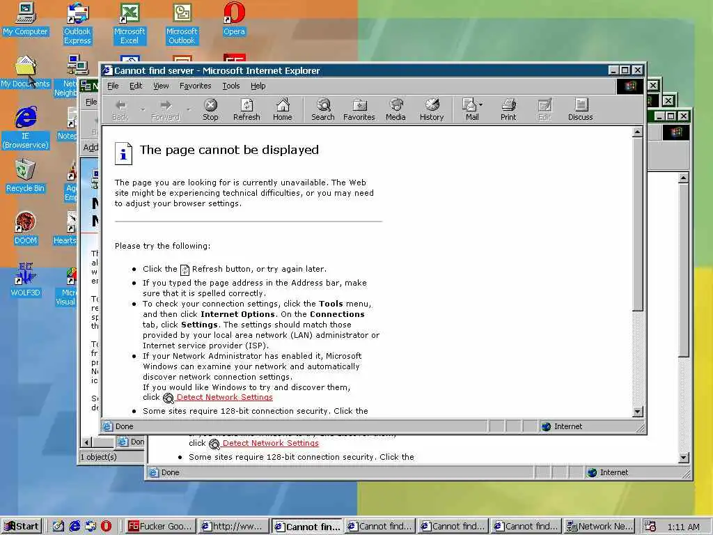Open the View menu
Screen dimensions: 713x535
(x=161, y=86)
